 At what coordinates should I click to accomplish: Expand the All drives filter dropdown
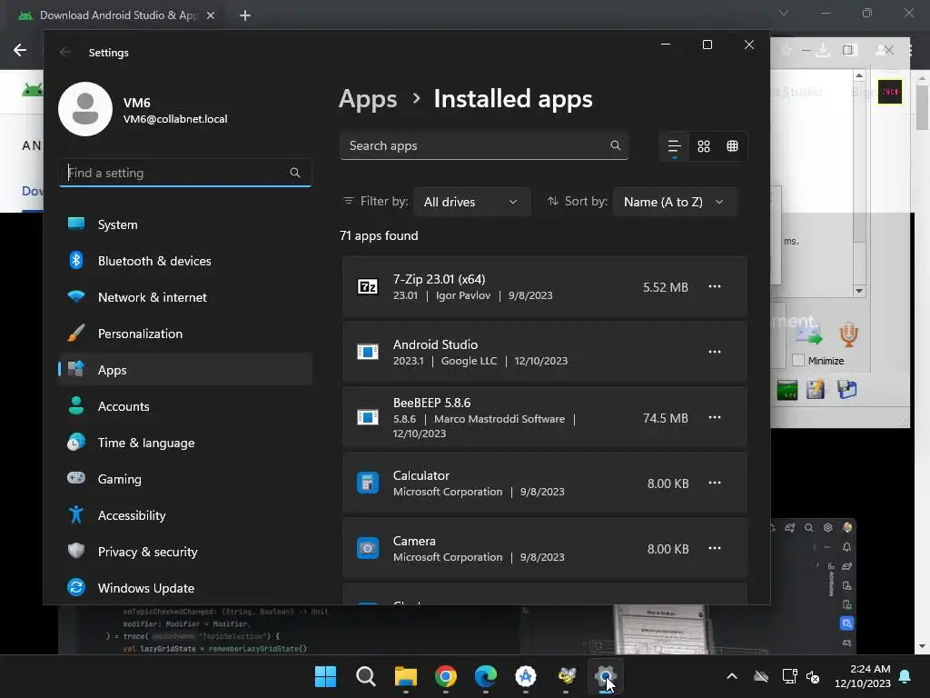471,202
